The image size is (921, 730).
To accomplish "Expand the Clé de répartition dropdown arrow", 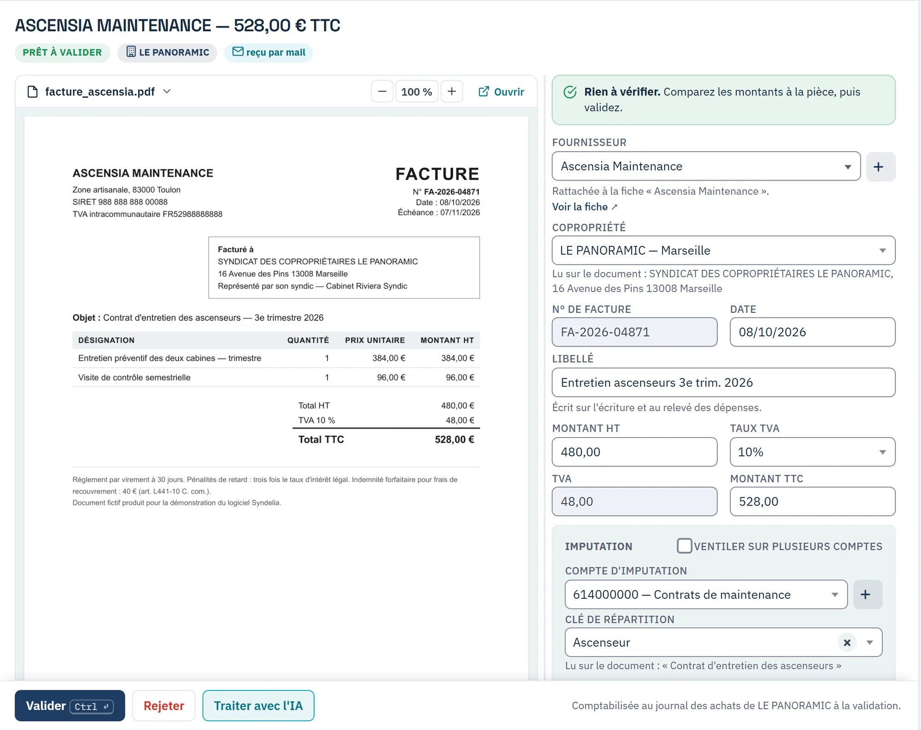I will click(869, 642).
